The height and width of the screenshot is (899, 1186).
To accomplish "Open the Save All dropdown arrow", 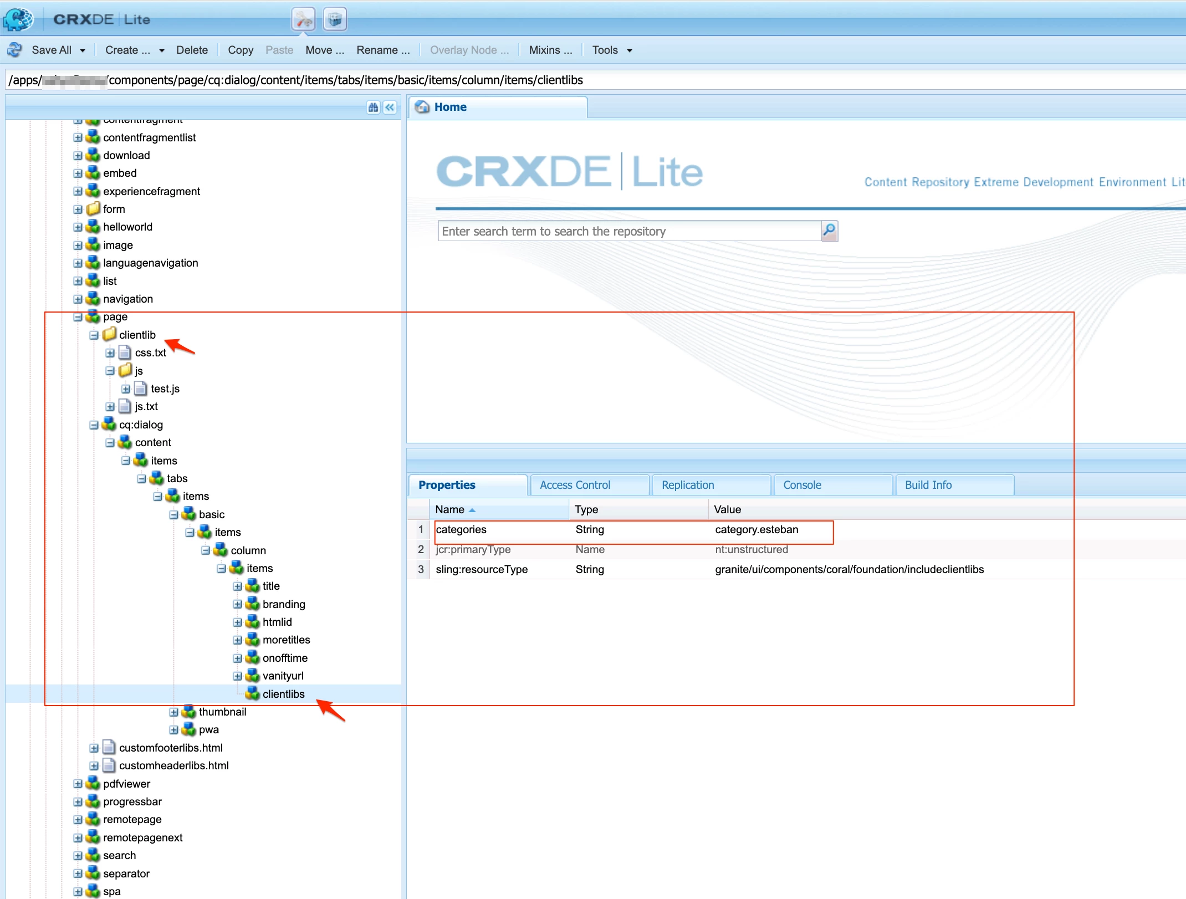I will (x=83, y=50).
